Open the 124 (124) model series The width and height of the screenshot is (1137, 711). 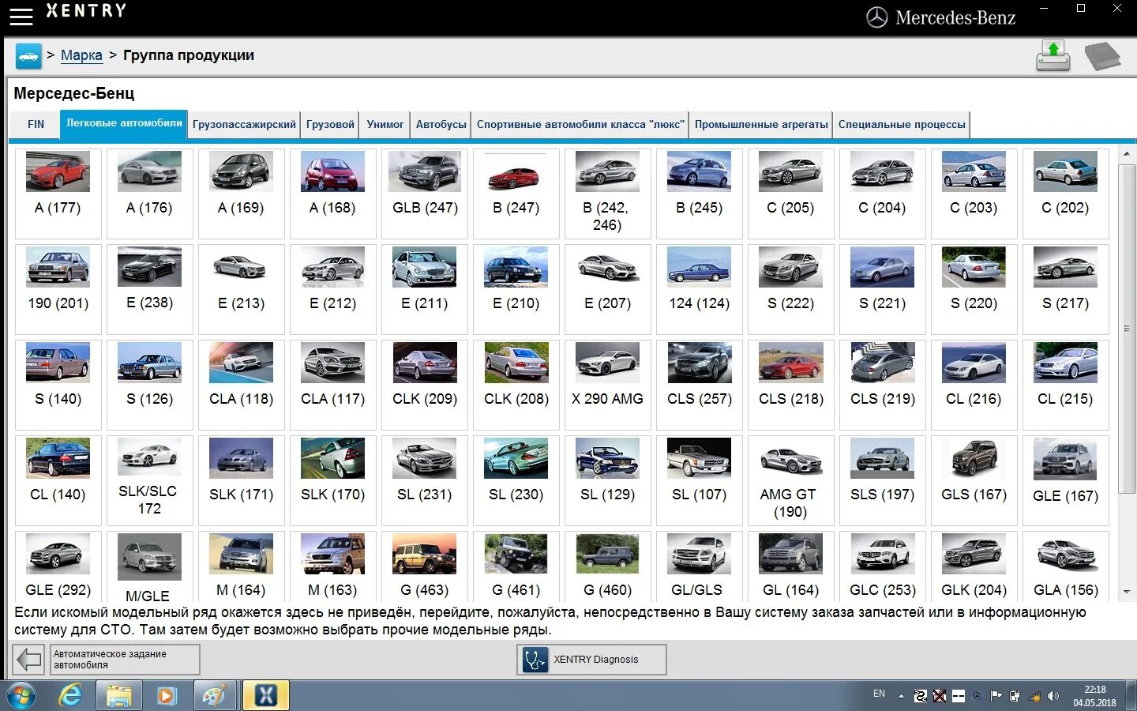point(699,289)
